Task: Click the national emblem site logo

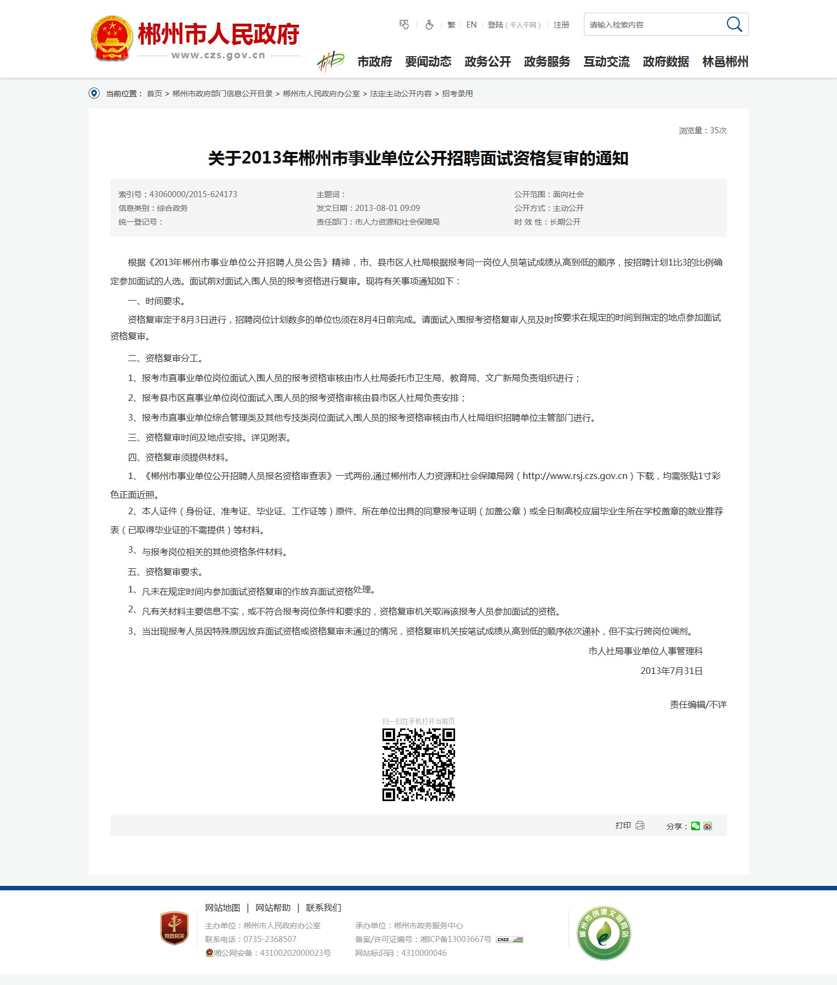Action: click(x=112, y=39)
